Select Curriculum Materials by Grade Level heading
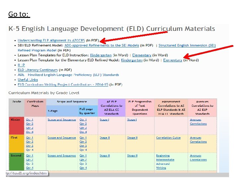 click(x=44, y=93)
